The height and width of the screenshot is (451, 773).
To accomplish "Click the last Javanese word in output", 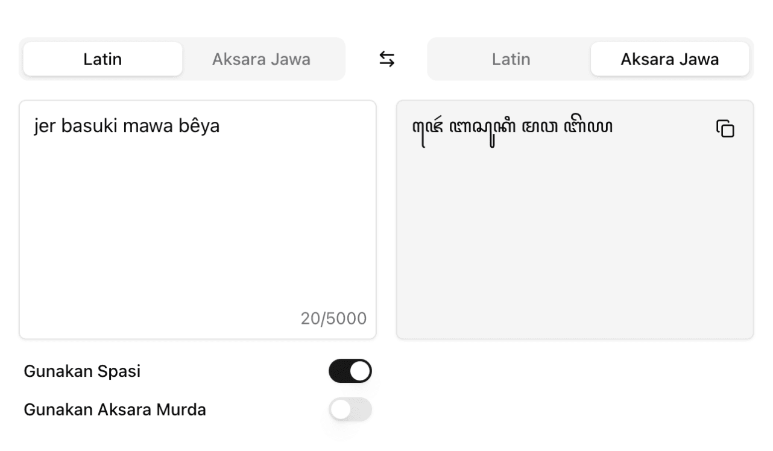I will [588, 127].
